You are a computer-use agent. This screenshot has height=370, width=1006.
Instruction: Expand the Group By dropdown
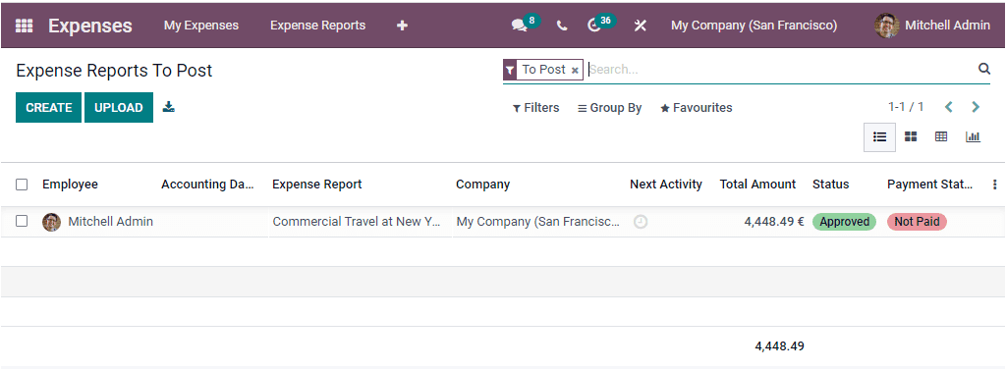coord(609,108)
